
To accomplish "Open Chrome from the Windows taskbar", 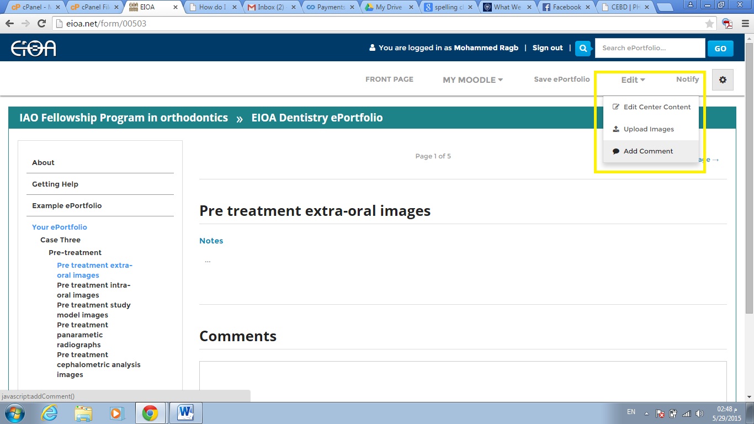I will click(x=150, y=413).
